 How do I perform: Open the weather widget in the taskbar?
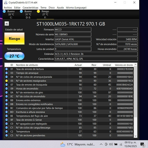(78, 144)
